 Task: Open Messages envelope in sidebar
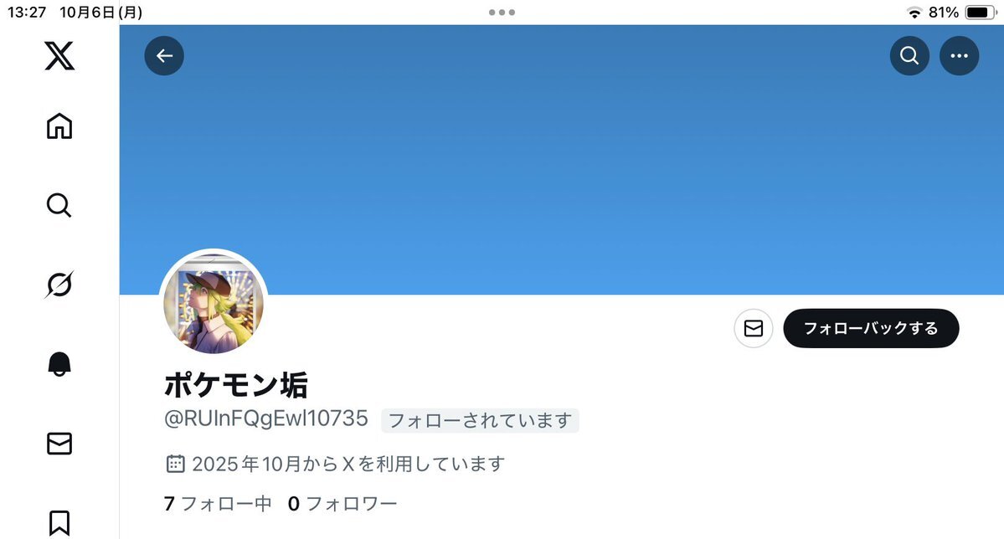point(59,443)
